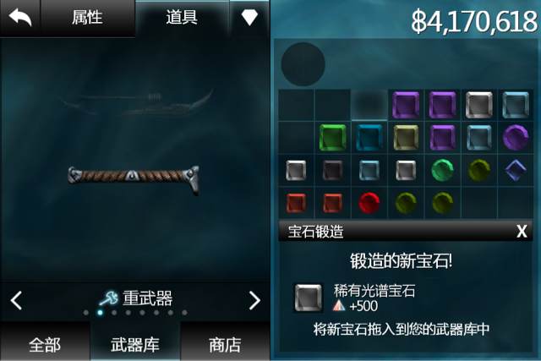Tap the back arrow icon

pos(20,17)
